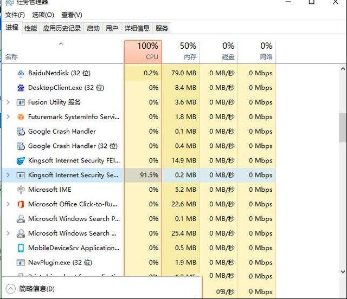Click the BaiduNetdisk process icon
The height and width of the screenshot is (299, 347).
pos(21,73)
